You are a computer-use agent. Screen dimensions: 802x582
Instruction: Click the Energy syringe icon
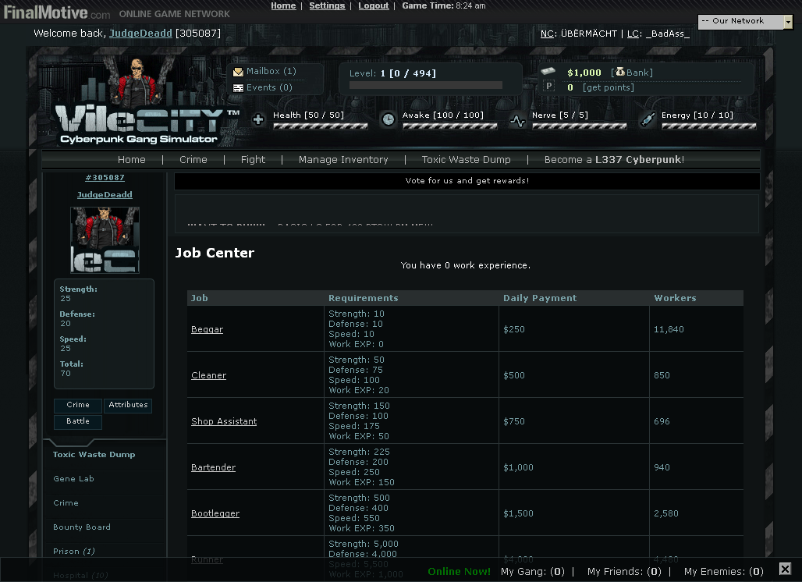point(647,119)
